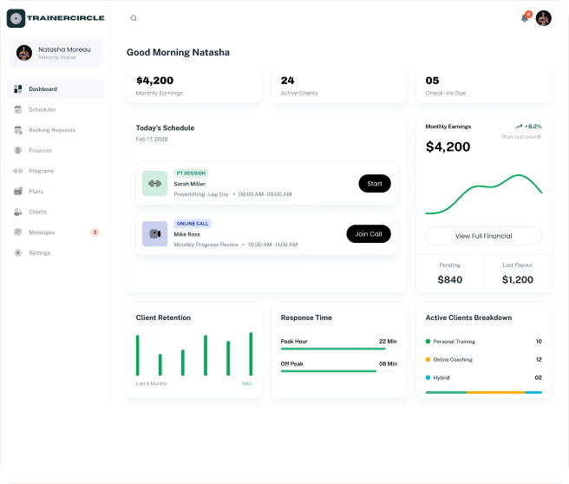Click the Join Call button
This screenshot has width=569, height=484.
coord(369,234)
